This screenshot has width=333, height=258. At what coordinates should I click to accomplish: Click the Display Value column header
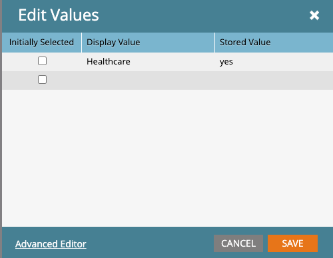pos(149,43)
